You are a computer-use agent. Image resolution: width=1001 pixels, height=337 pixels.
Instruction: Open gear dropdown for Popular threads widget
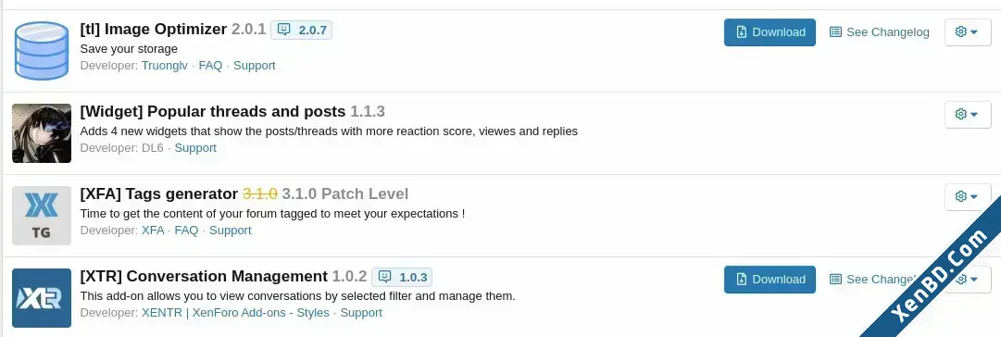point(968,114)
